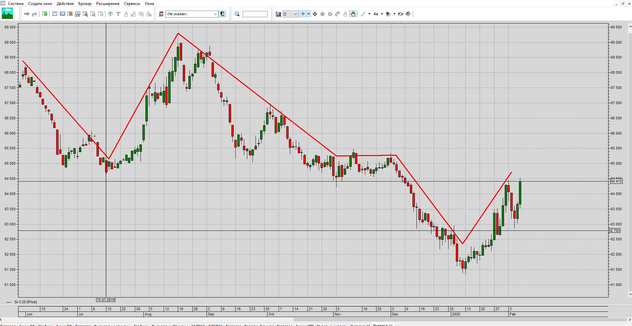Open the Система menu
Screen dimensions: 632x326
pyautogui.click(x=16, y=4)
